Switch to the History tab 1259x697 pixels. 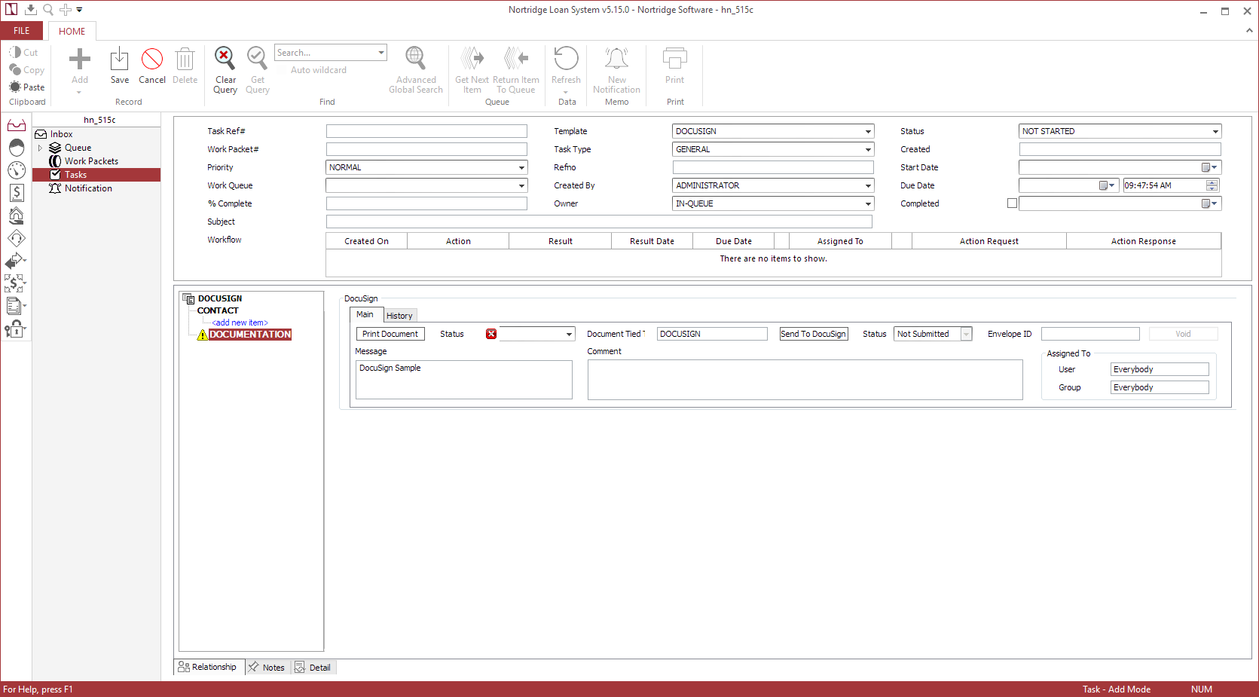(x=399, y=316)
